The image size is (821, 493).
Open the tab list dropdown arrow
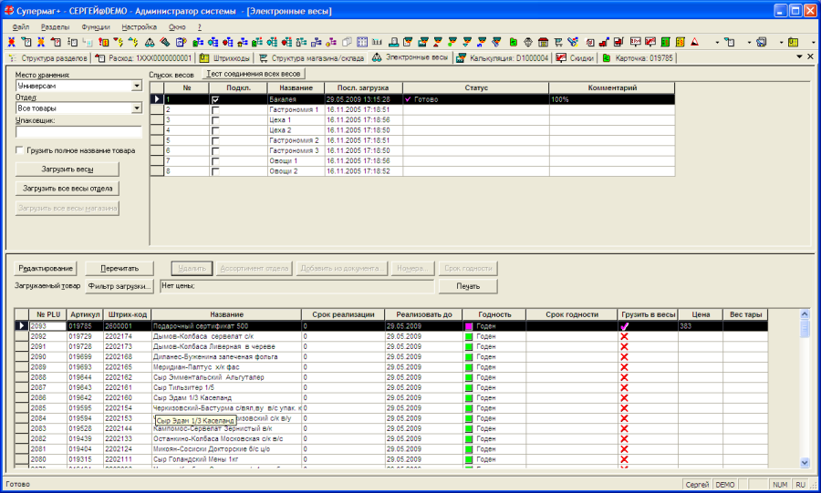(x=797, y=57)
